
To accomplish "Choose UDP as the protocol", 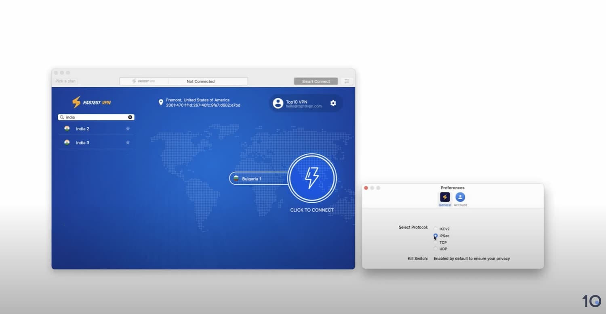I will (436, 249).
